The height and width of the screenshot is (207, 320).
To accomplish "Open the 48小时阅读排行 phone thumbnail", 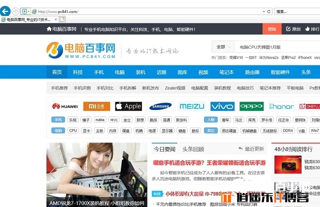I will pos(288,164).
